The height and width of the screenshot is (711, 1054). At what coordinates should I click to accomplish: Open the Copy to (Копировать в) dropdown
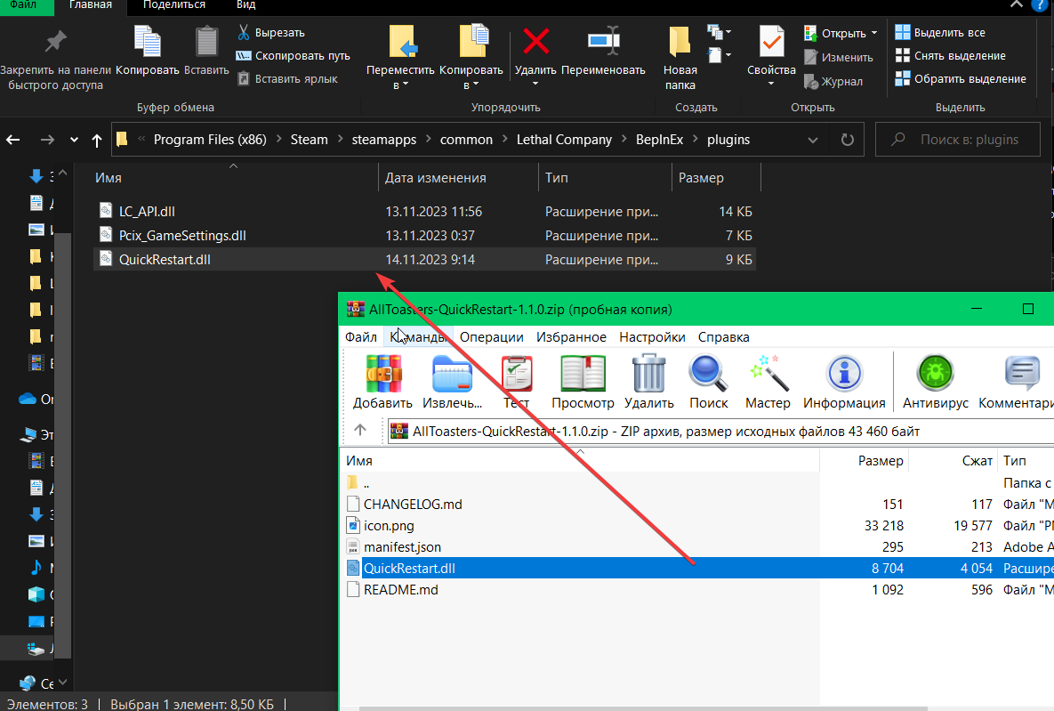(471, 77)
